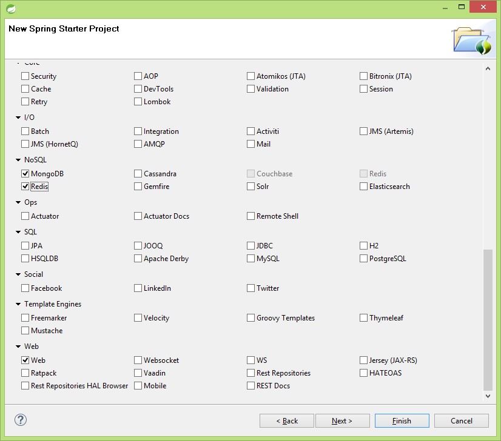The height and width of the screenshot is (441, 501).
Task: Close the dialog with the red X
Action: [x=483, y=7]
